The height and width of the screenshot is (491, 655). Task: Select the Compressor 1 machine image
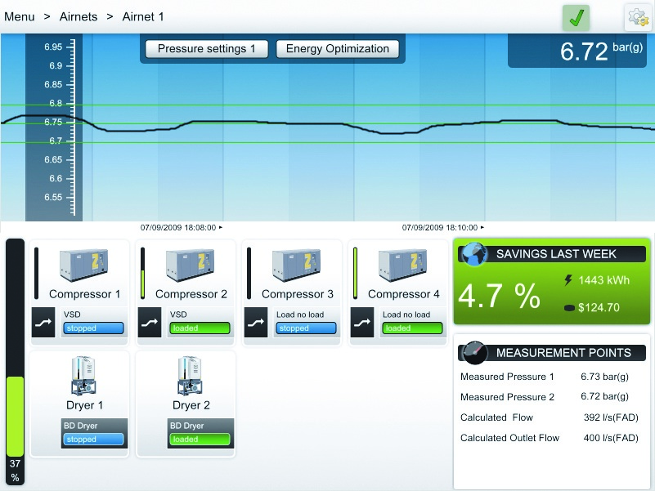(84, 265)
